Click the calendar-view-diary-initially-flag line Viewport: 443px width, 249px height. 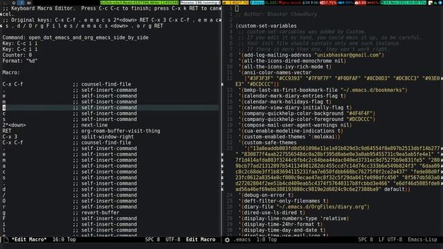[296, 108]
